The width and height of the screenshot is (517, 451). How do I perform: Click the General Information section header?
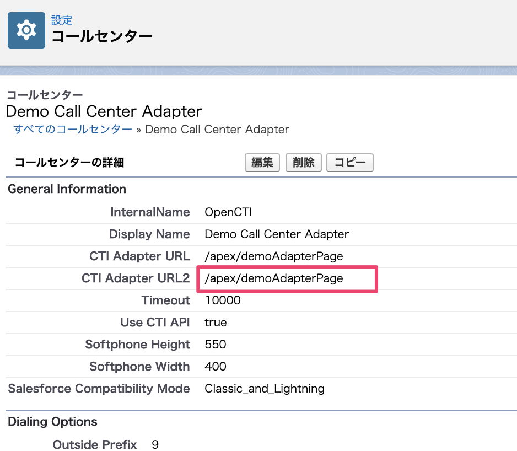click(x=66, y=189)
